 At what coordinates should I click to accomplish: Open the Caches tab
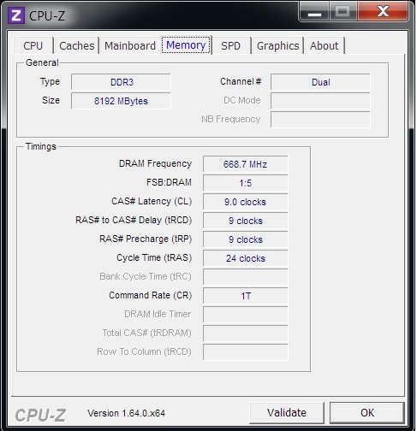77,45
